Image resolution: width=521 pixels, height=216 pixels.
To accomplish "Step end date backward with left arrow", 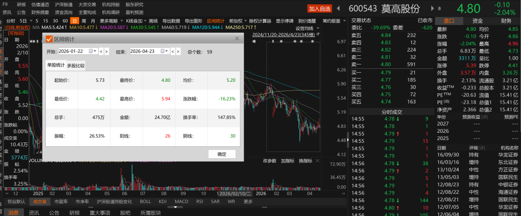I will 171,51.
